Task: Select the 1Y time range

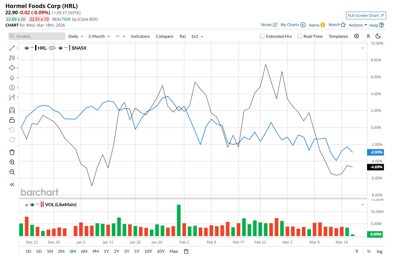Action: (106, 251)
